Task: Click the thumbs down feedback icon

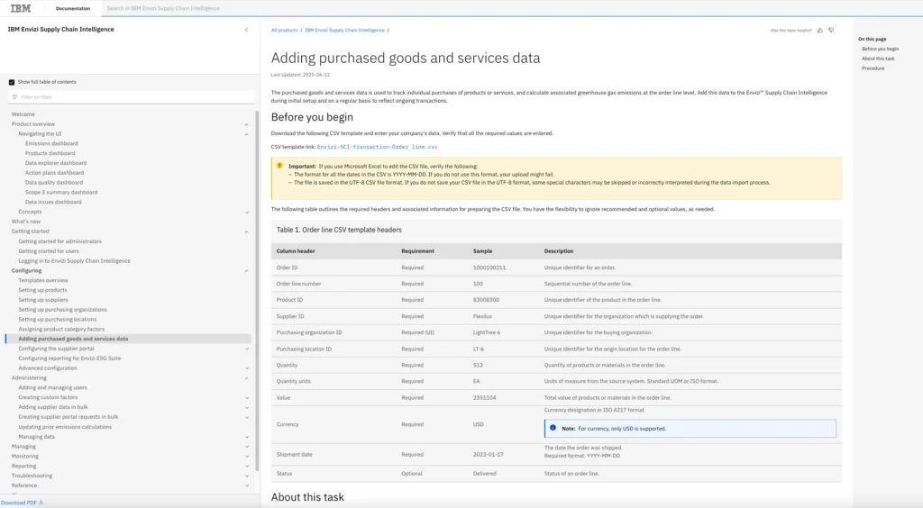Action: click(x=831, y=30)
